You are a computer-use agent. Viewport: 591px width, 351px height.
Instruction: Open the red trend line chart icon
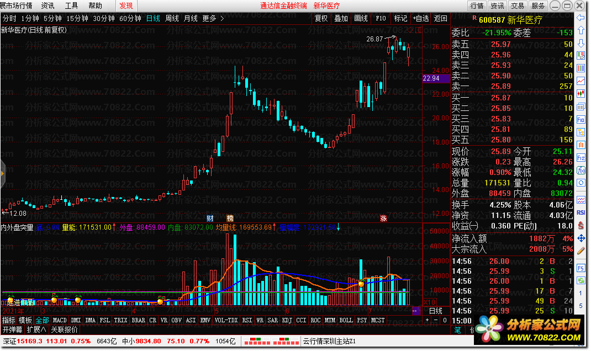point(581,81)
